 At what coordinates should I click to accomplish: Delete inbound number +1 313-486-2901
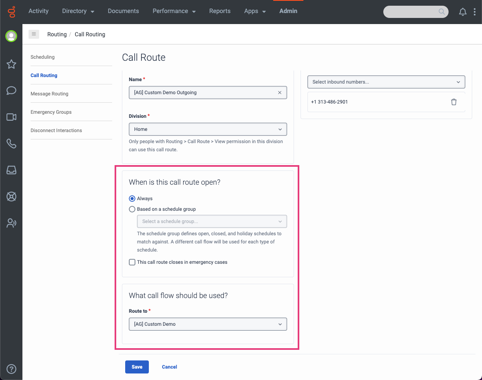(453, 102)
